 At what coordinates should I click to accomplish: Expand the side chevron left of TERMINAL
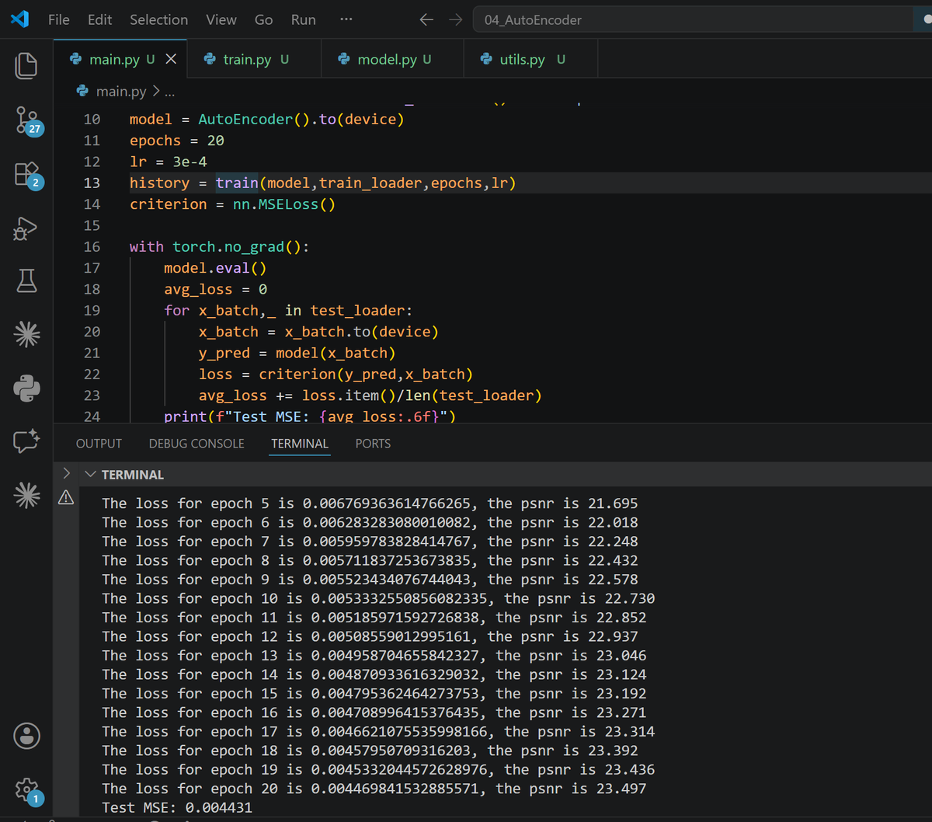[66, 472]
